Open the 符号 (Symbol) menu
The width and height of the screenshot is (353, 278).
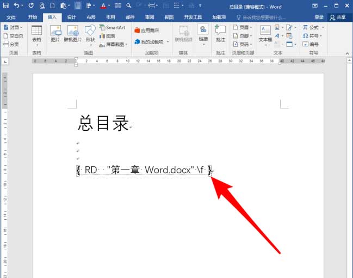click(312, 36)
